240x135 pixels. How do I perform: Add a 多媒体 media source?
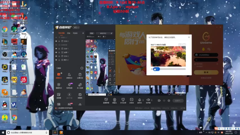(131, 101)
